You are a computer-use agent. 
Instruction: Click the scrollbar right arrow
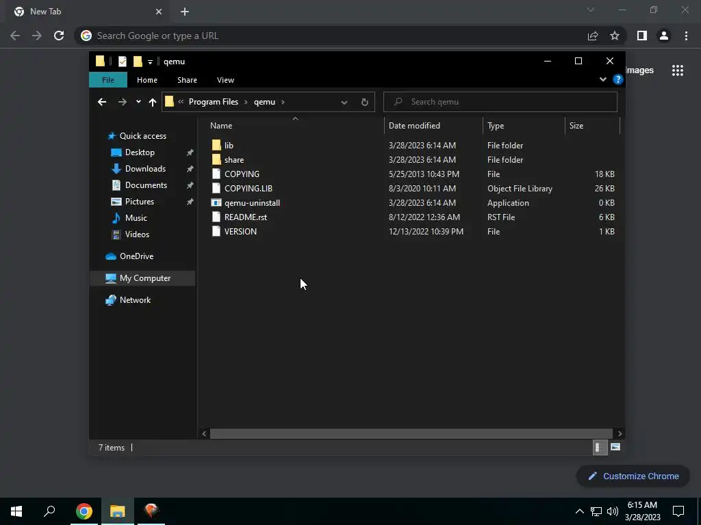click(620, 433)
